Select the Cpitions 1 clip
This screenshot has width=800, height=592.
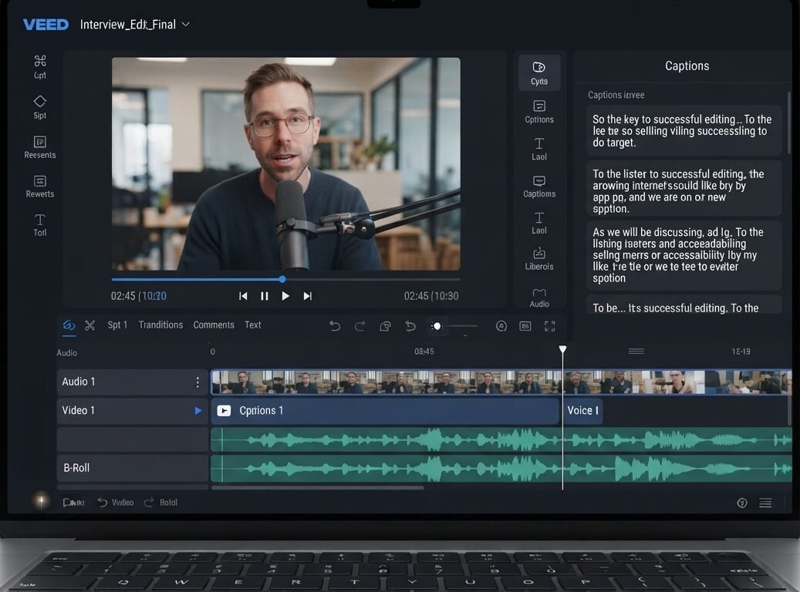385,411
